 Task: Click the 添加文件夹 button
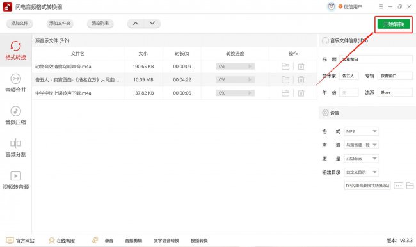60,23
